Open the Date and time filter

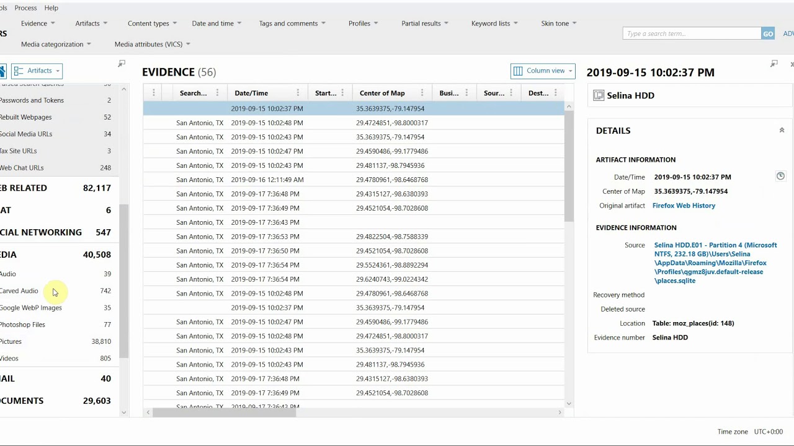216,24
